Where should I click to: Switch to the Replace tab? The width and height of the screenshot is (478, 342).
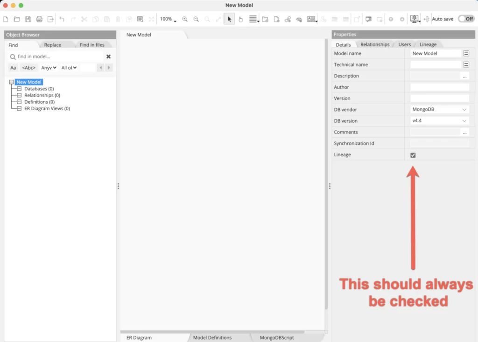pos(52,45)
